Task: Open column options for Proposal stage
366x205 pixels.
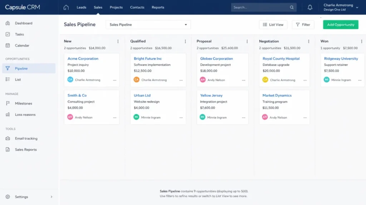Action: (x=247, y=41)
